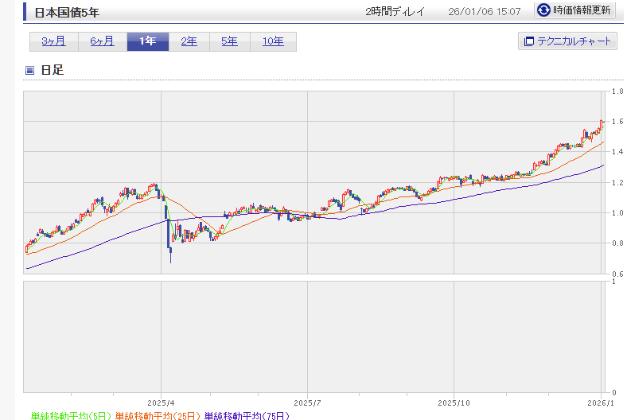
Task: Select the 2025/10 date axis marker
Action: tap(453, 402)
